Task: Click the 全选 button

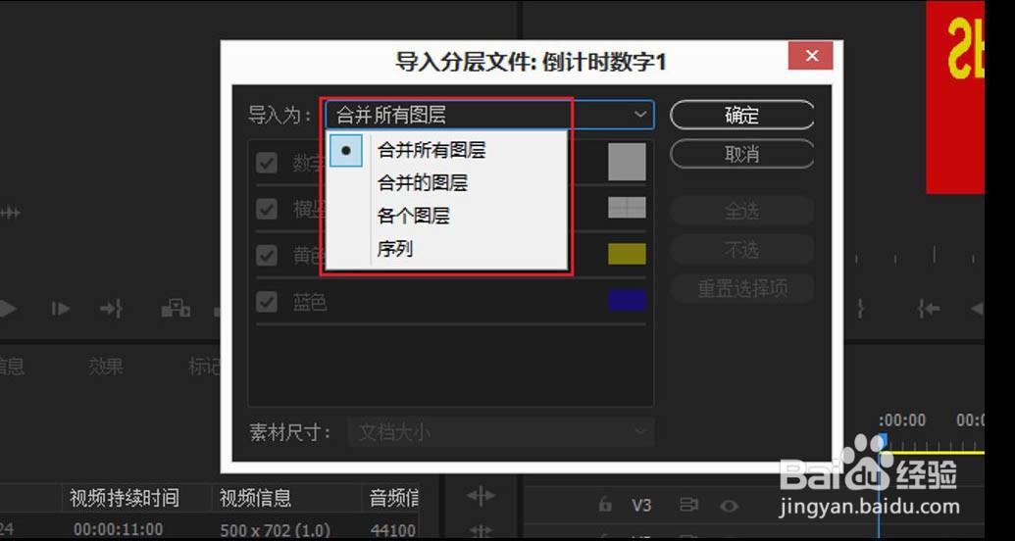Action: click(741, 211)
